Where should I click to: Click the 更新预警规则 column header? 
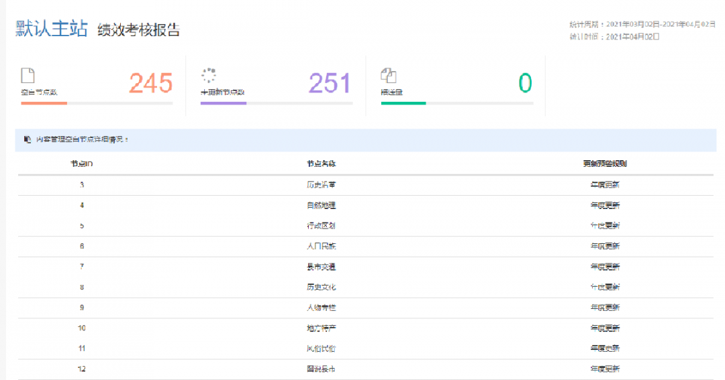coord(605,164)
